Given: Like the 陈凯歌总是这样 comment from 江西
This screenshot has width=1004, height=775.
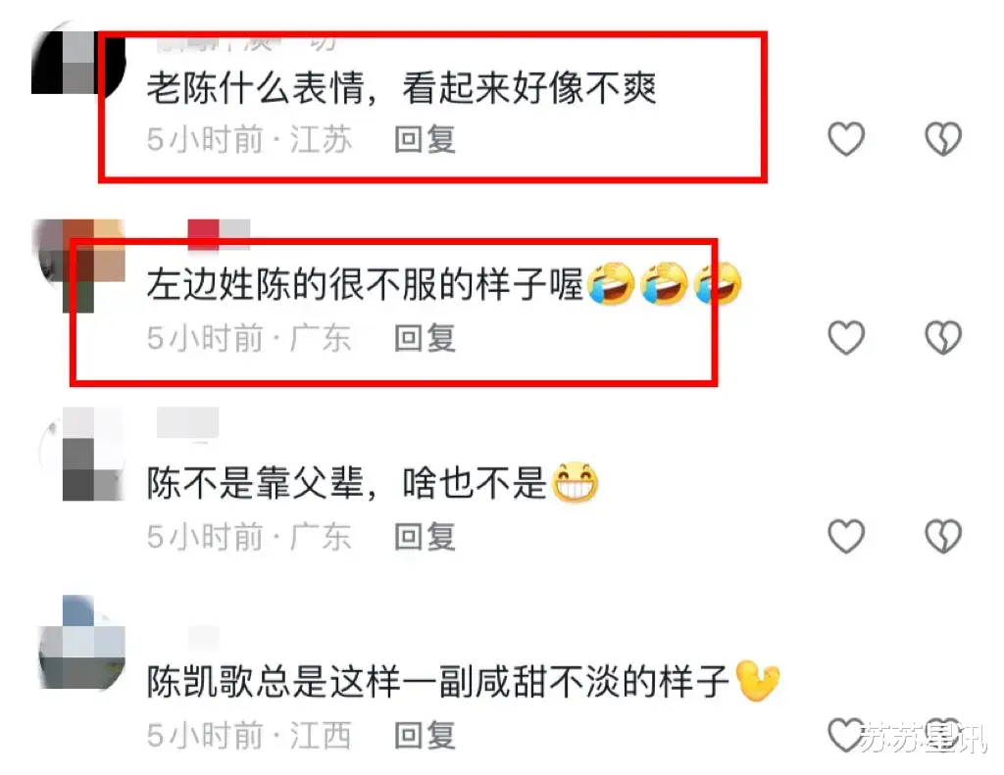Looking at the screenshot, I should 846,735.
